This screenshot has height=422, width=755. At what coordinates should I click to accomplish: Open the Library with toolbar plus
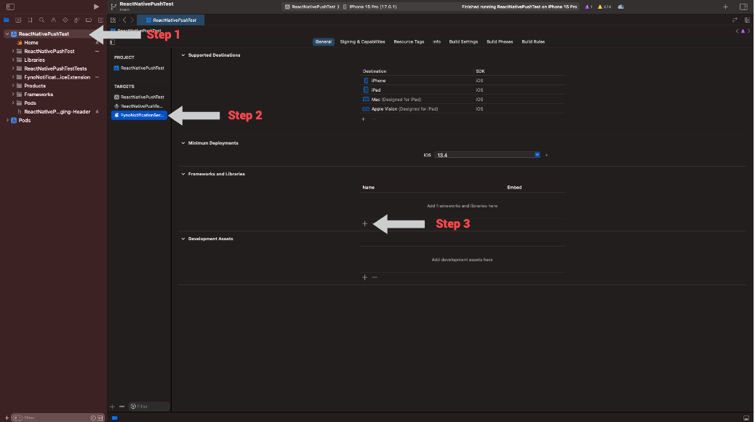pyautogui.click(x=726, y=7)
